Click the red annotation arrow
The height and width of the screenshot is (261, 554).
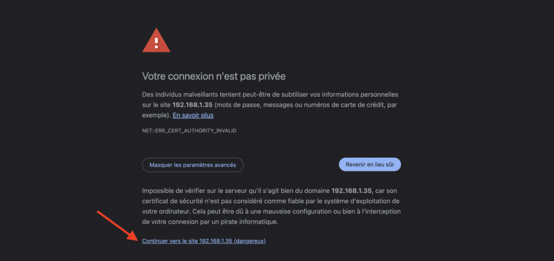[x=118, y=225]
